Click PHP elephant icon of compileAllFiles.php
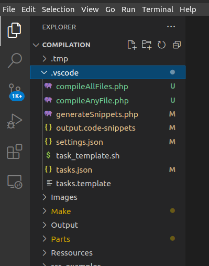 click(x=48, y=86)
